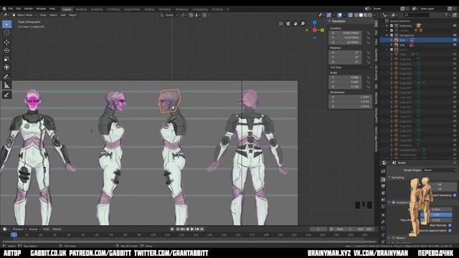Switch to Solid viewport shading
459x258 pixels.
point(361,15)
